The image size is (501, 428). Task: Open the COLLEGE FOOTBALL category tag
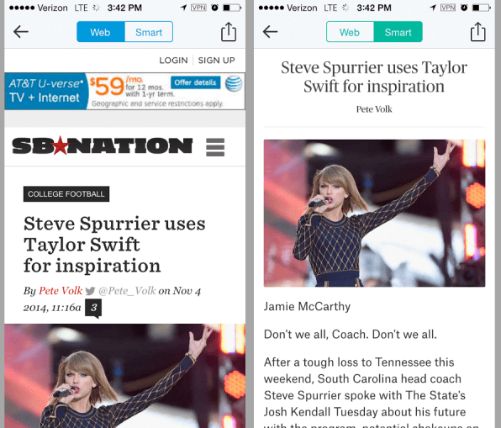click(66, 194)
